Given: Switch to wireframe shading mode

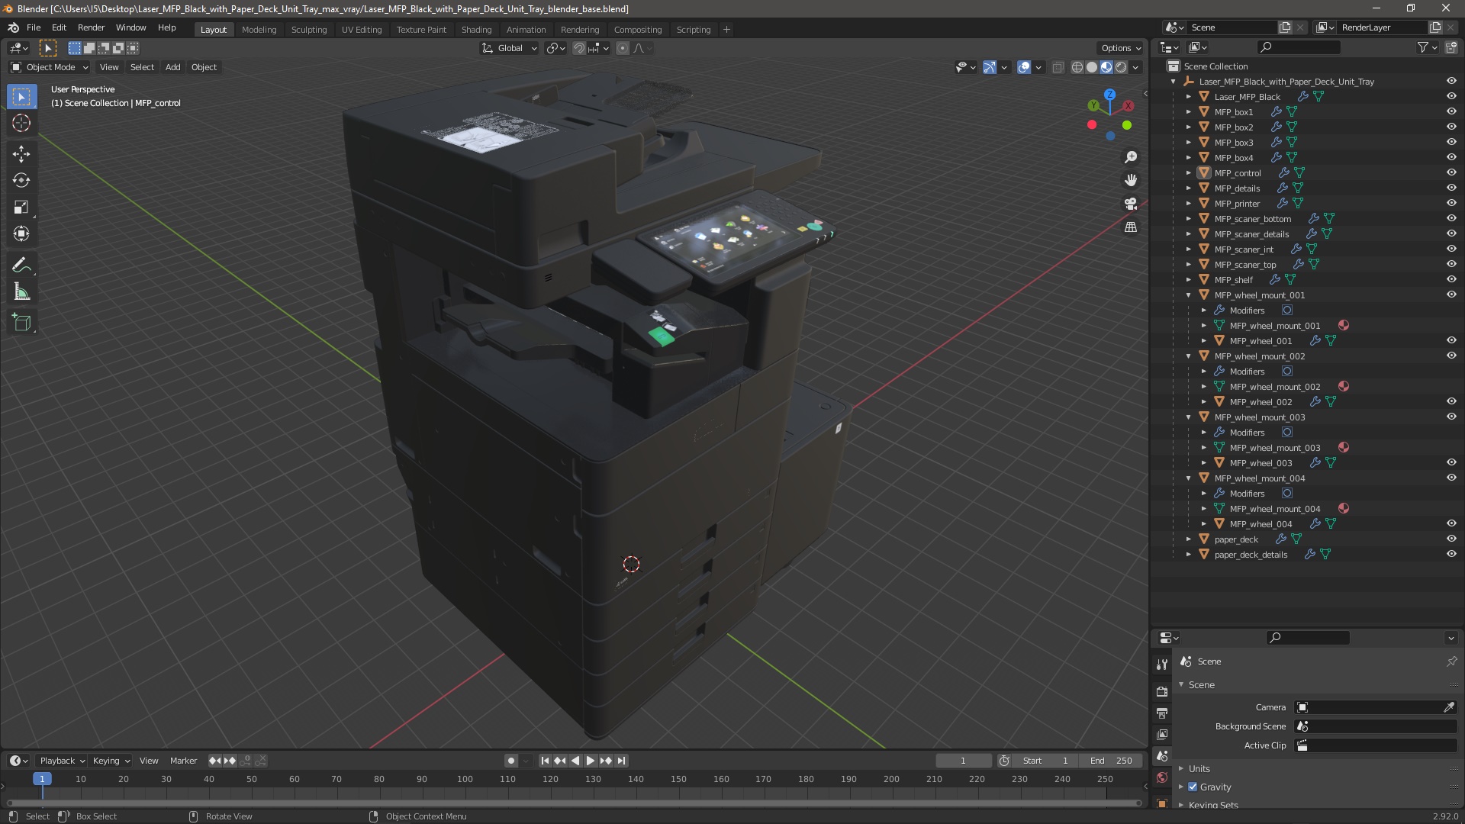Looking at the screenshot, I should coord(1077,67).
